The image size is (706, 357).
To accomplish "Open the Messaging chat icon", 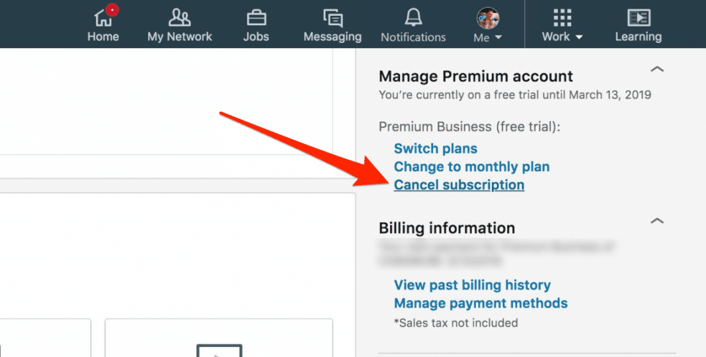I will point(333,17).
